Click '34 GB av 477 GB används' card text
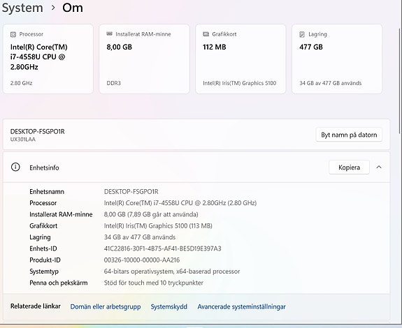 pyautogui.click(x=331, y=83)
